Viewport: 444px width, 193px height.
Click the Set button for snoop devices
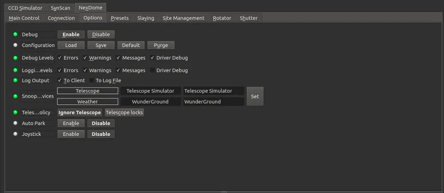pyautogui.click(x=255, y=96)
